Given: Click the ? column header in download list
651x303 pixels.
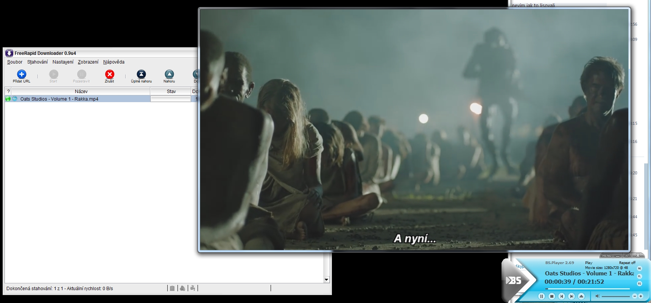Looking at the screenshot, I should [x=8, y=91].
